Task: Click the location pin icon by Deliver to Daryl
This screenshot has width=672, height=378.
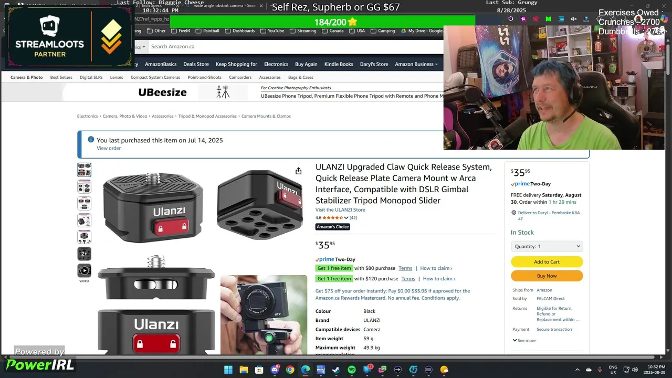Action: pyautogui.click(x=514, y=213)
